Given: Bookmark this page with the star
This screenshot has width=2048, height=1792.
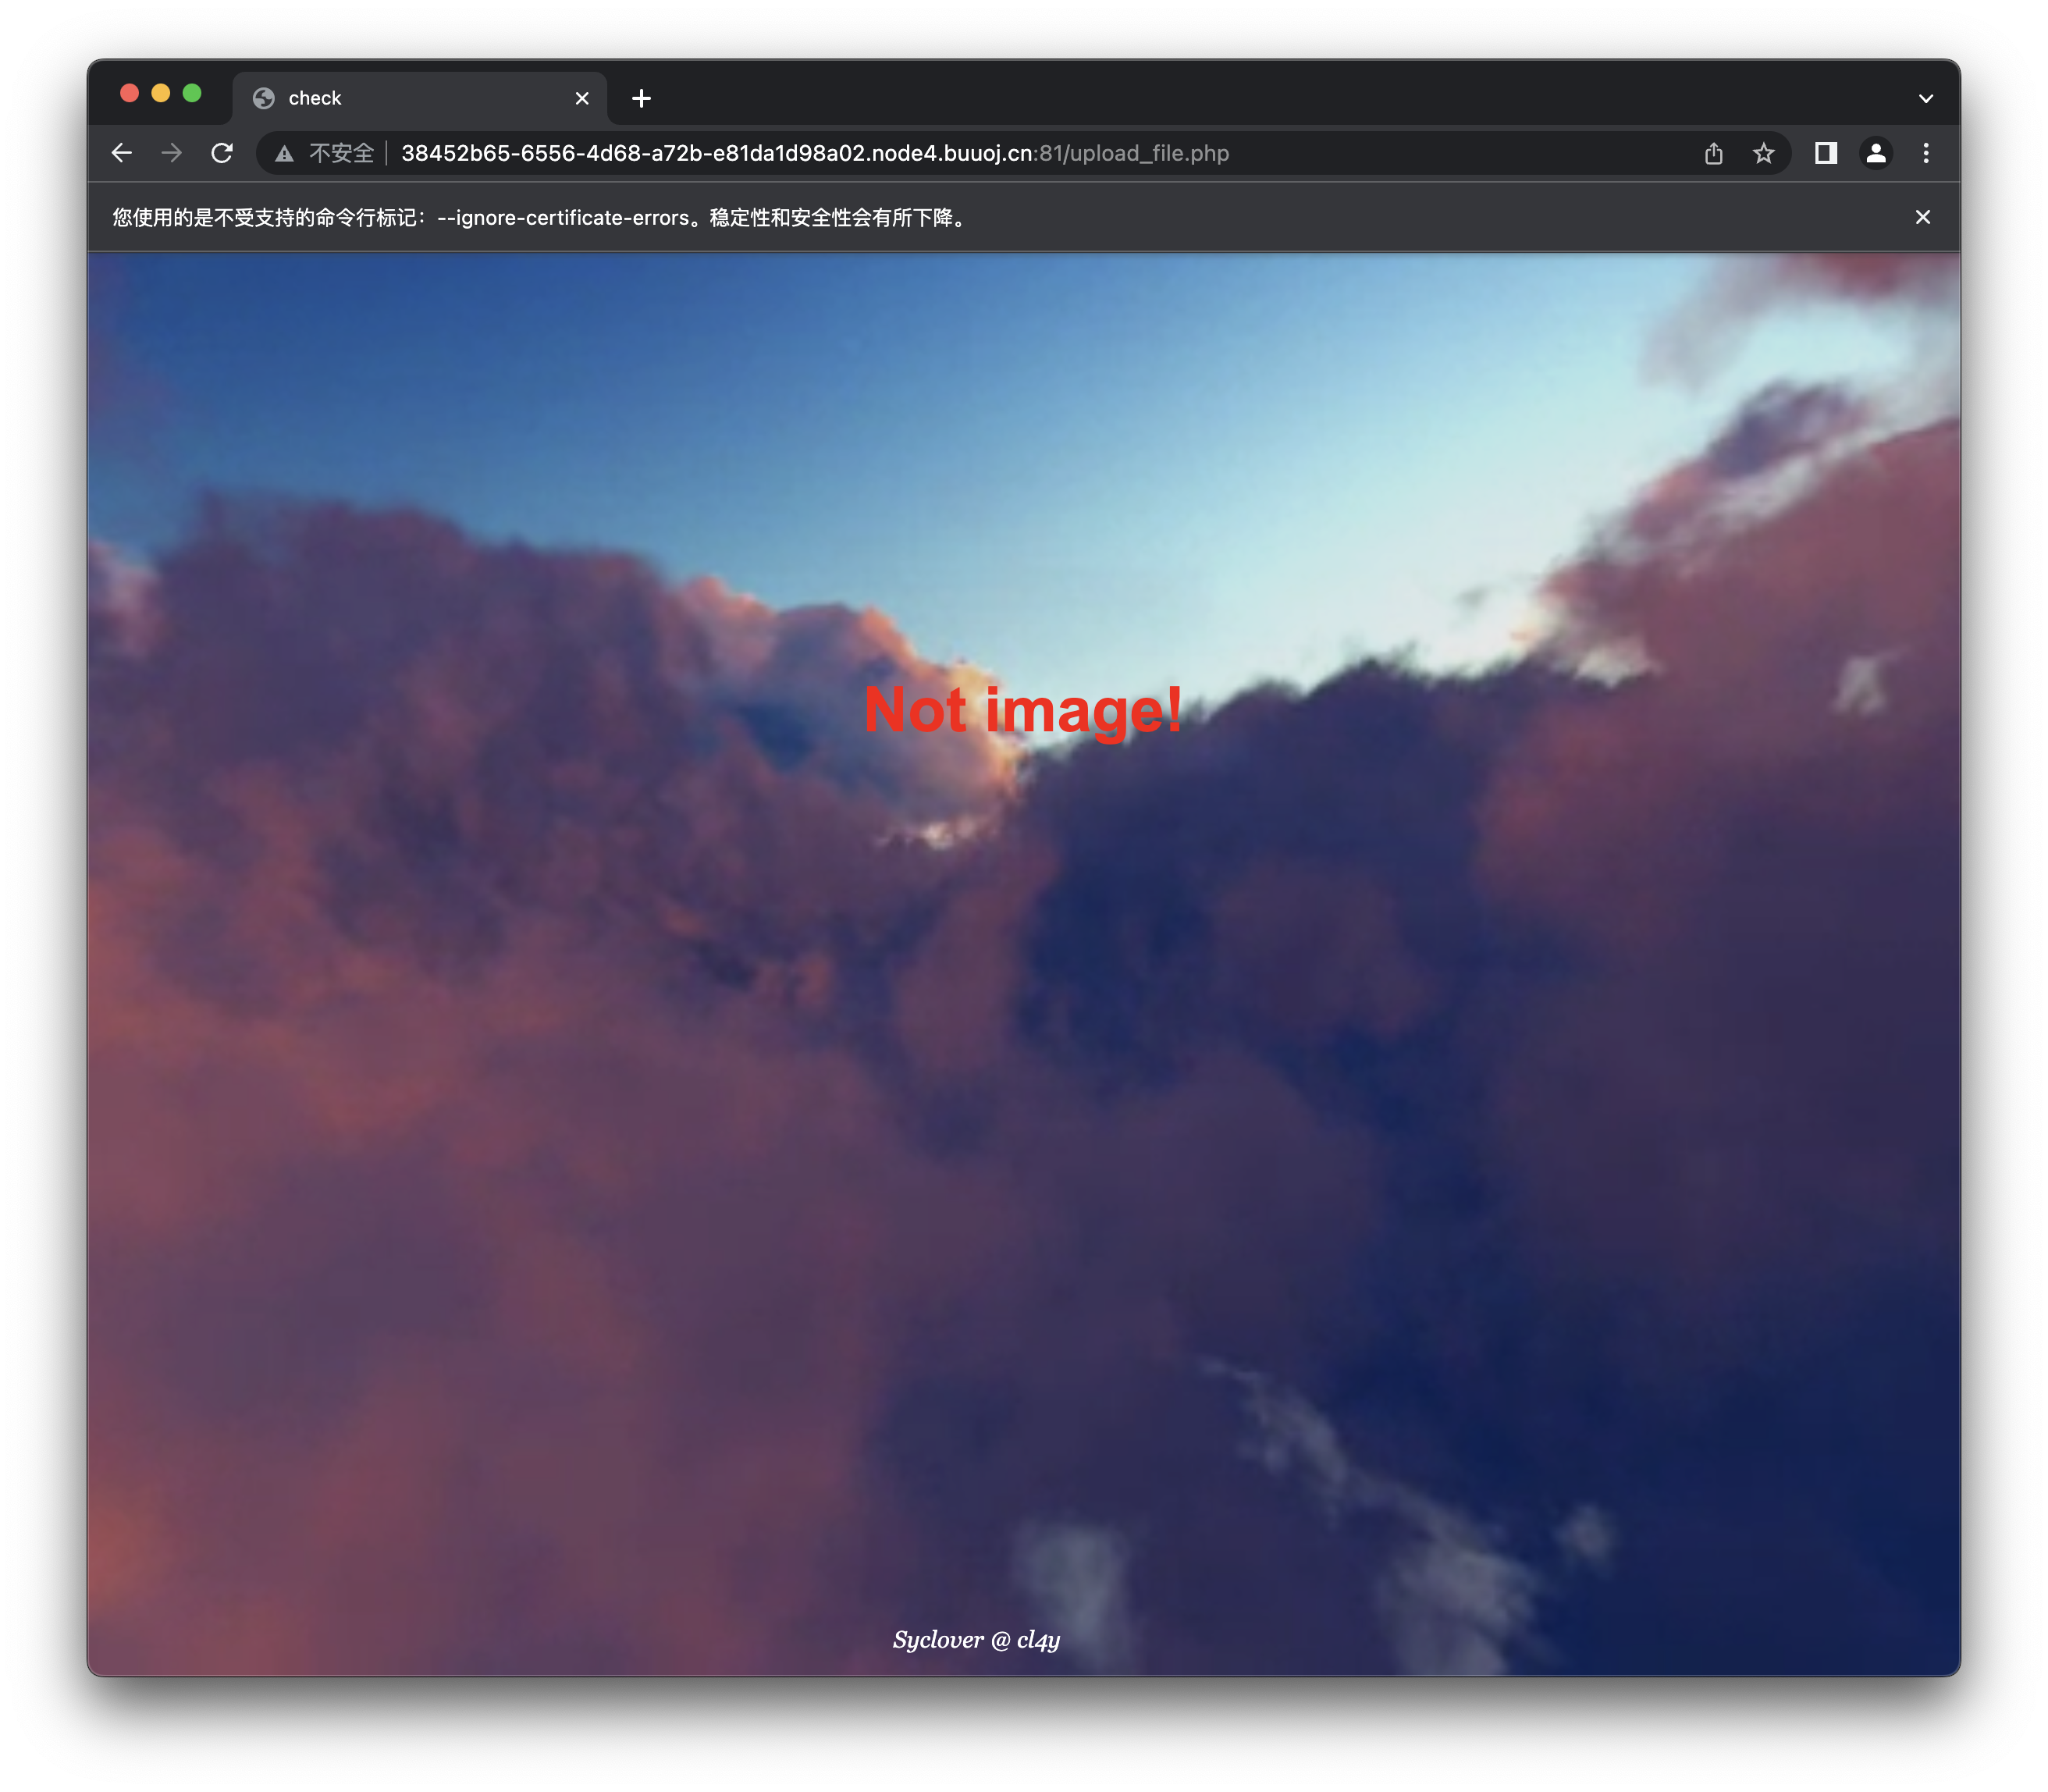Looking at the screenshot, I should pos(1764,153).
